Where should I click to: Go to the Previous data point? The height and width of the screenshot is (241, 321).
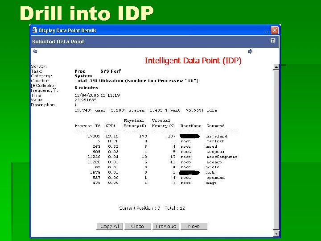165,226
